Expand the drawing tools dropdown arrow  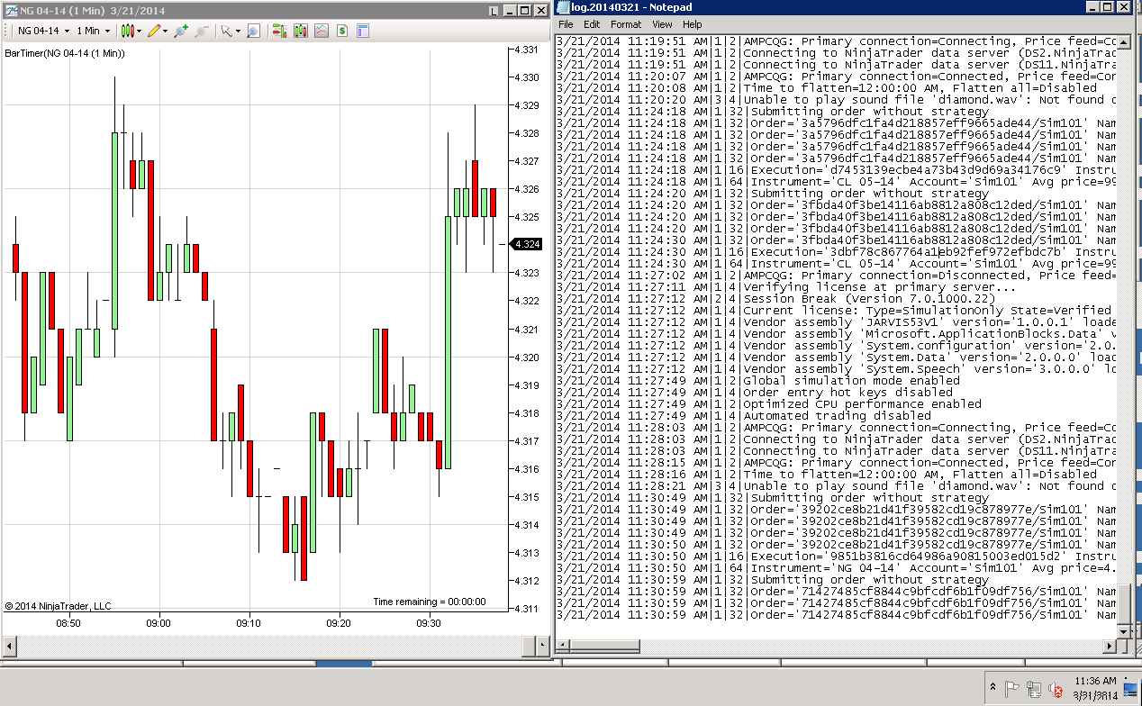pos(167,31)
